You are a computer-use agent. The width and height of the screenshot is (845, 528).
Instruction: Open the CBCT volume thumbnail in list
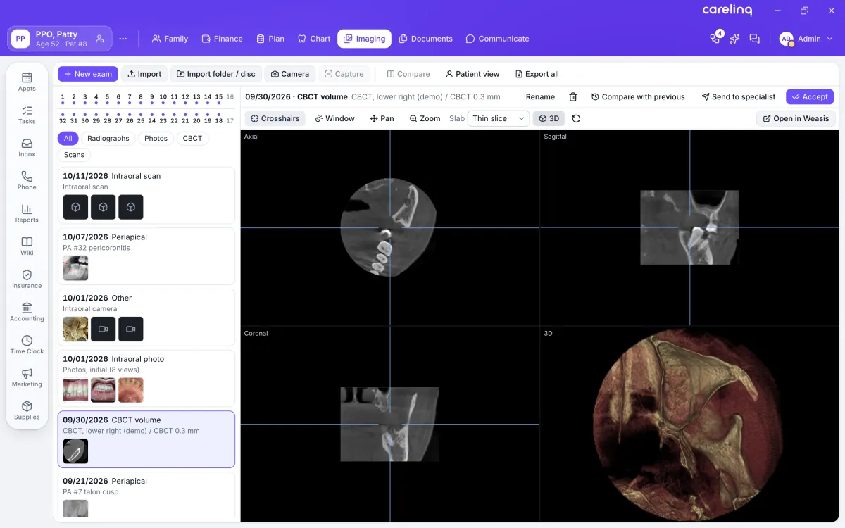[75, 451]
